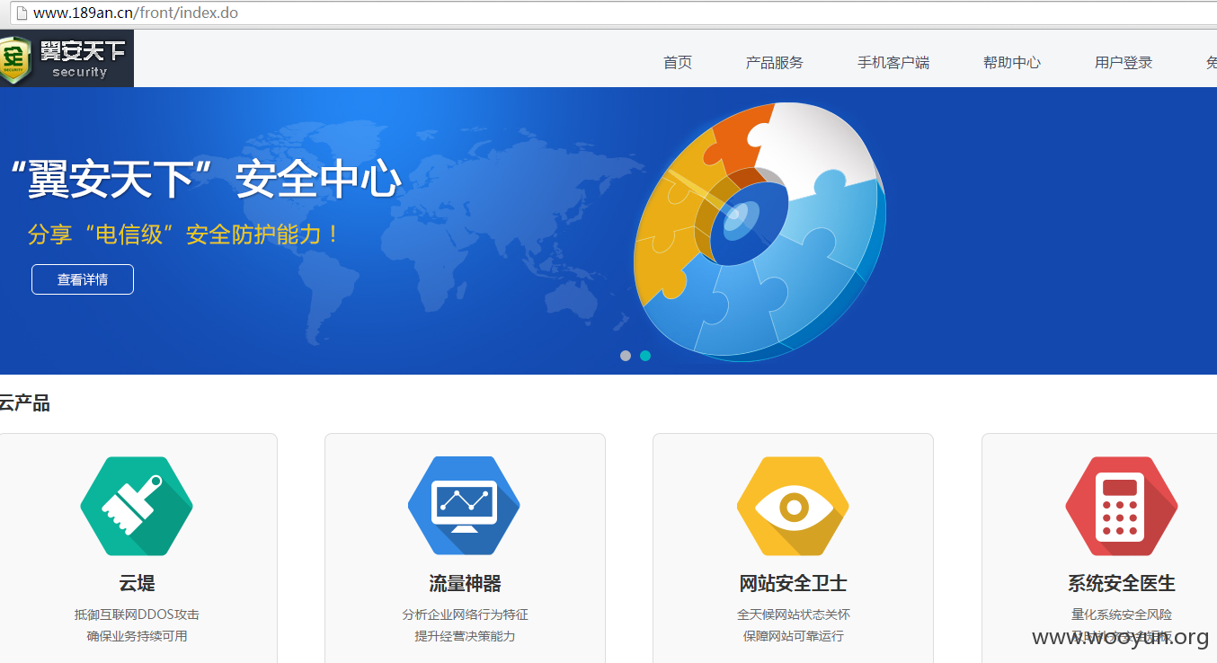Open the 用户登录 menu item

coord(1124,62)
